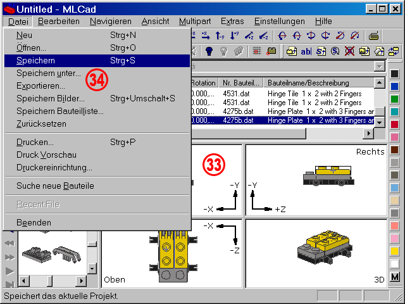Click the move +X arrow icon
The image size is (405, 304).
tap(206, 36)
